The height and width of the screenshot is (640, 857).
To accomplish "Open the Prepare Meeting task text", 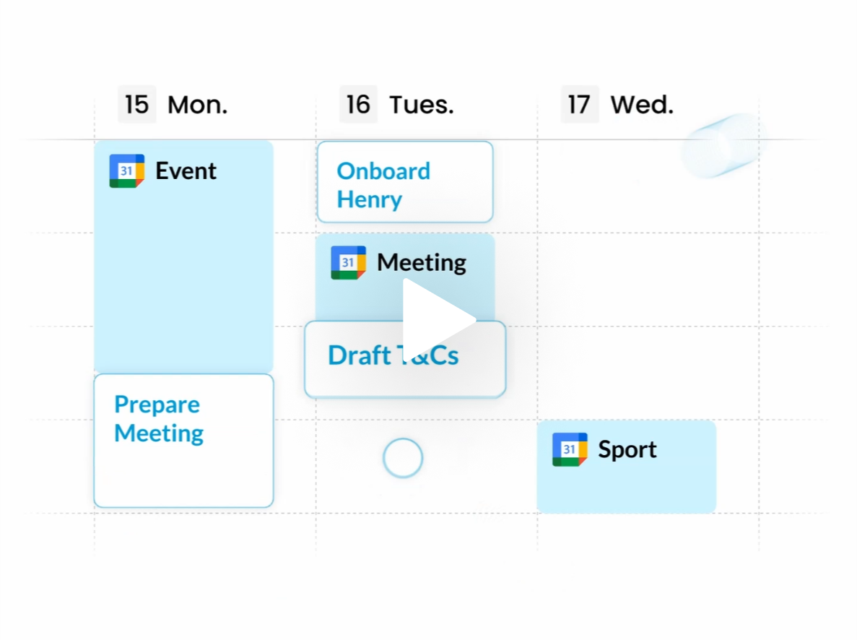I will [159, 419].
